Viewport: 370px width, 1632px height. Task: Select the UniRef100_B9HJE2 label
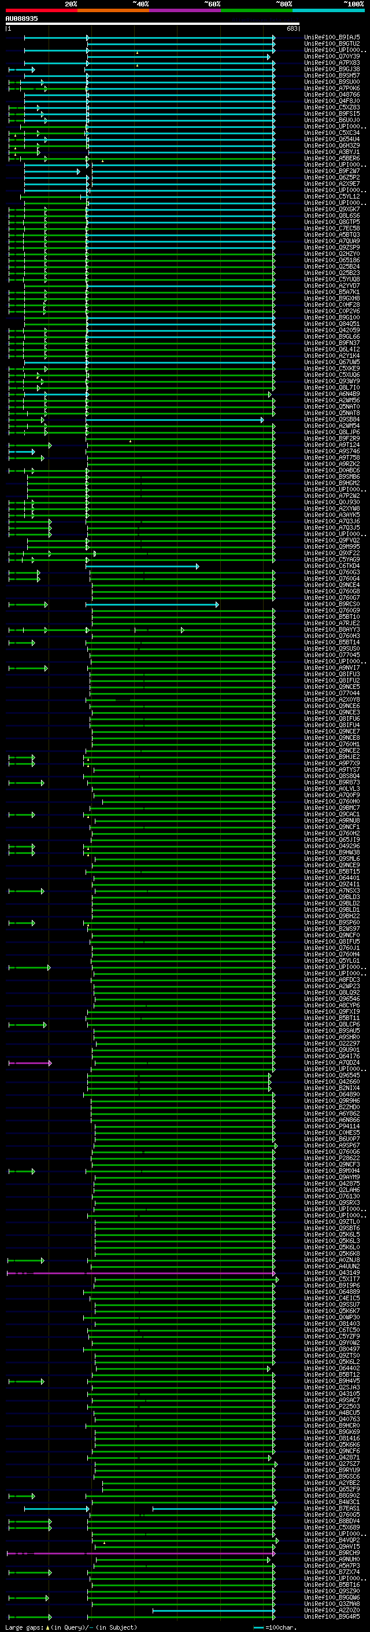[332, 757]
